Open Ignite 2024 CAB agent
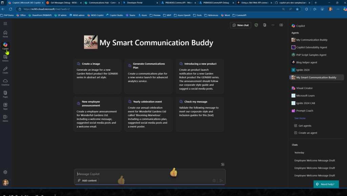 (317, 103)
